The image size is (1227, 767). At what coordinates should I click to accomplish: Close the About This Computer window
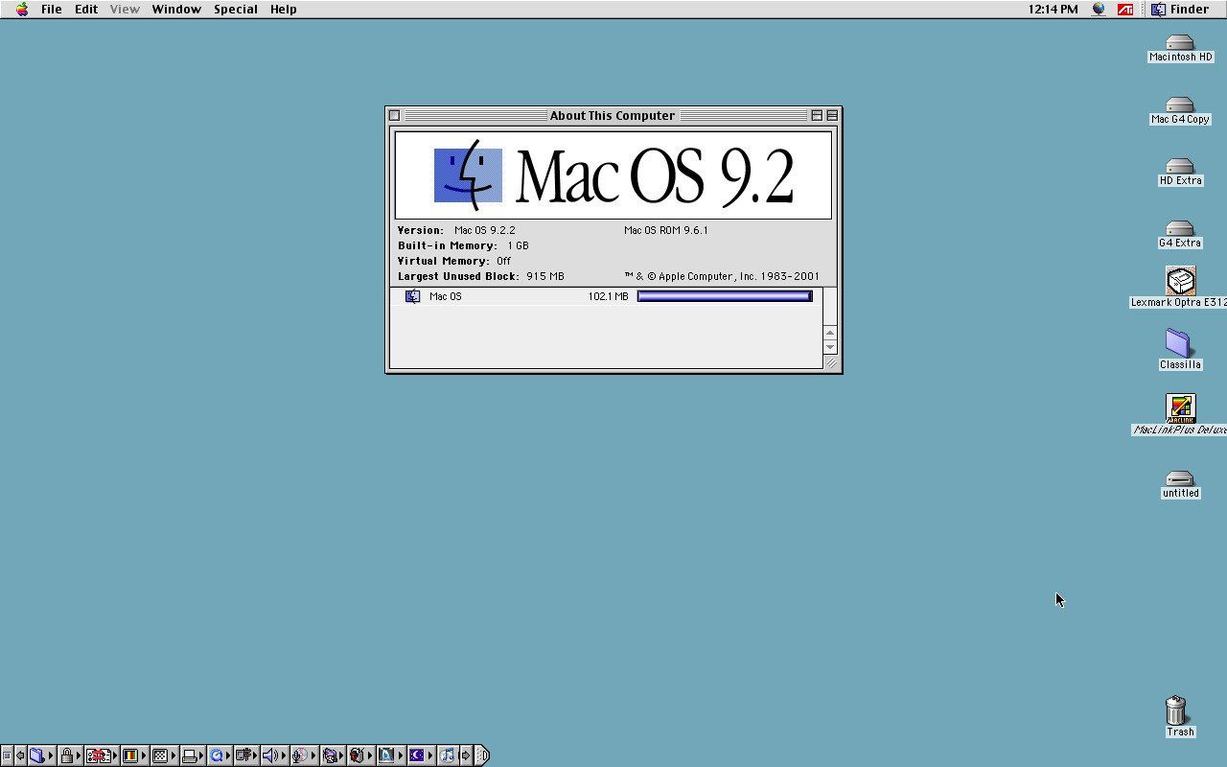click(394, 115)
